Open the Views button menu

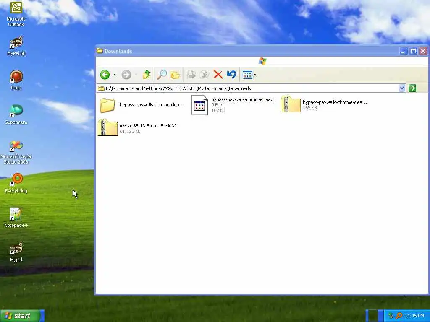point(249,75)
